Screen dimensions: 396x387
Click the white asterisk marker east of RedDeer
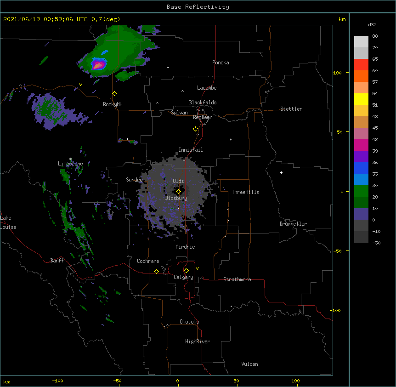point(231,140)
